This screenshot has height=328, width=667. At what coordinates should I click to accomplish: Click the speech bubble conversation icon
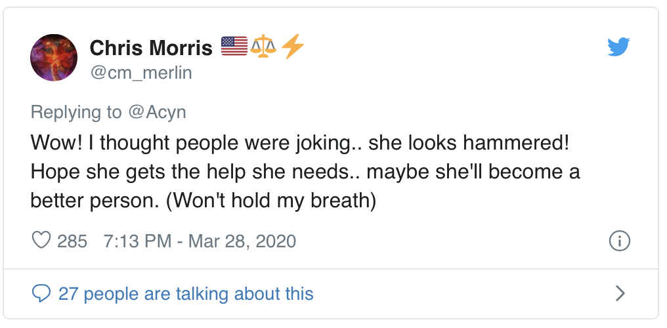click(x=42, y=293)
